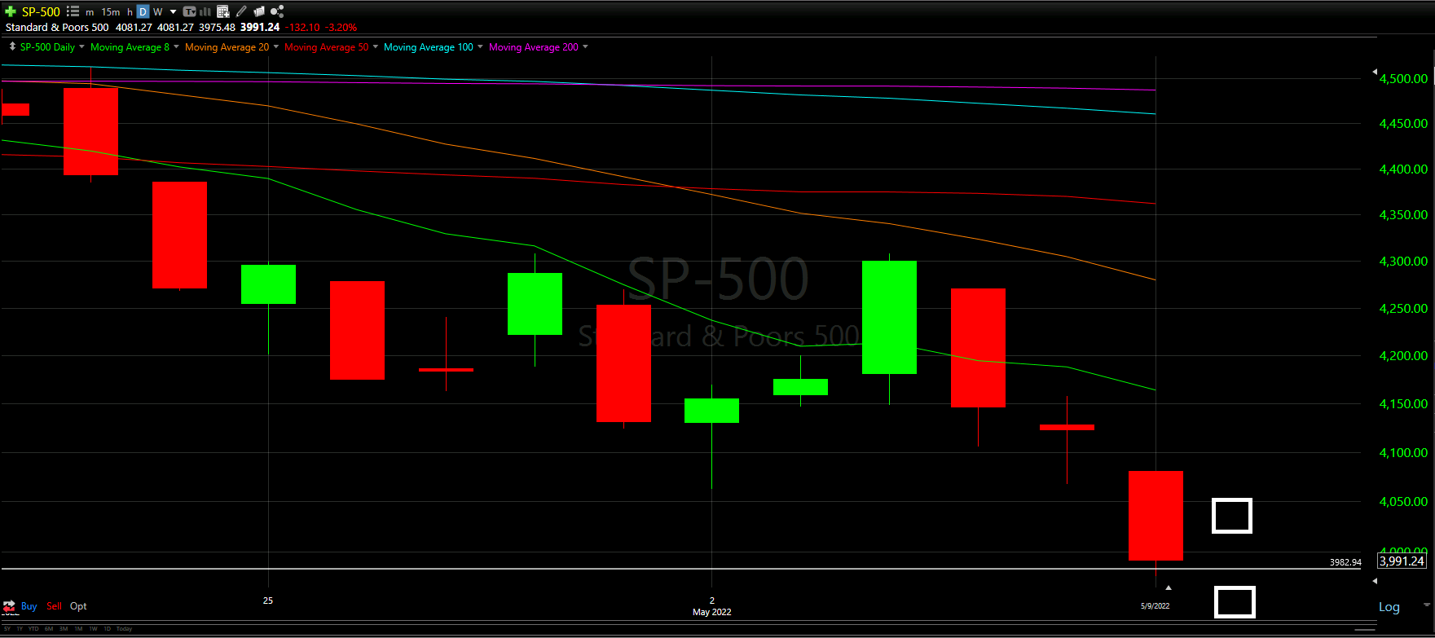
Task: Expand the Moving Average 20 dropdown
Action: [276, 46]
